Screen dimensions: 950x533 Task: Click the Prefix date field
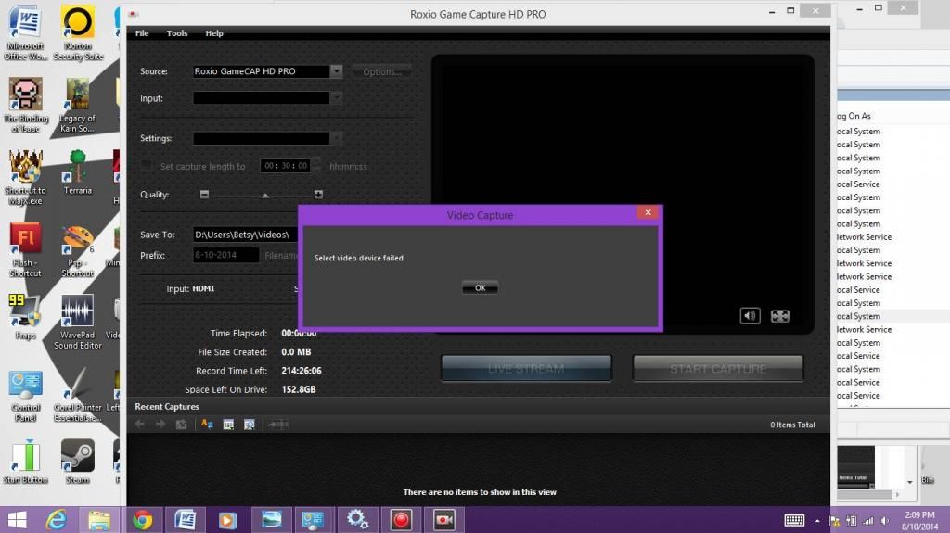pos(226,255)
